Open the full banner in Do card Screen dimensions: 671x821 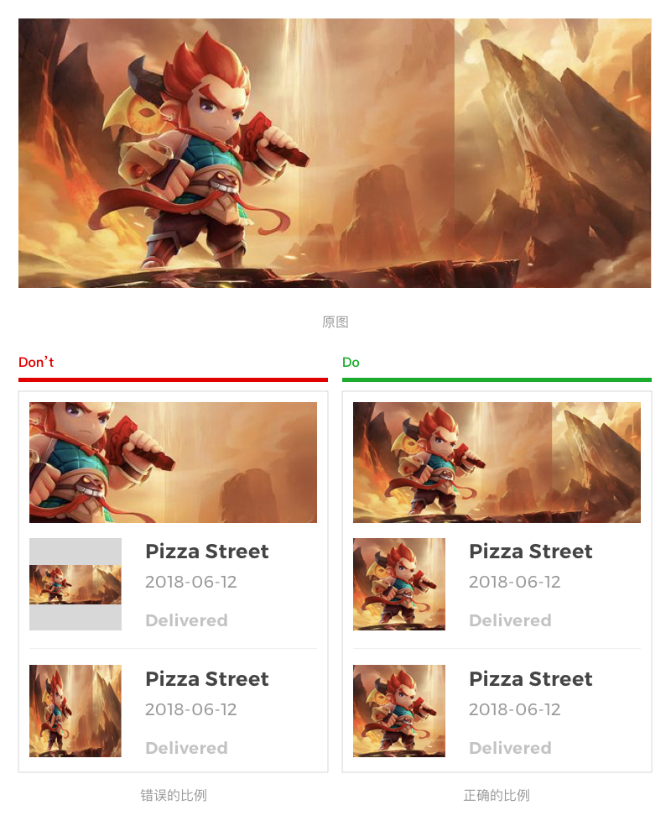click(497, 463)
